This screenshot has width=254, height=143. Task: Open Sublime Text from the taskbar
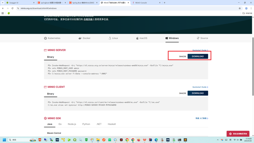(x=185, y=140)
